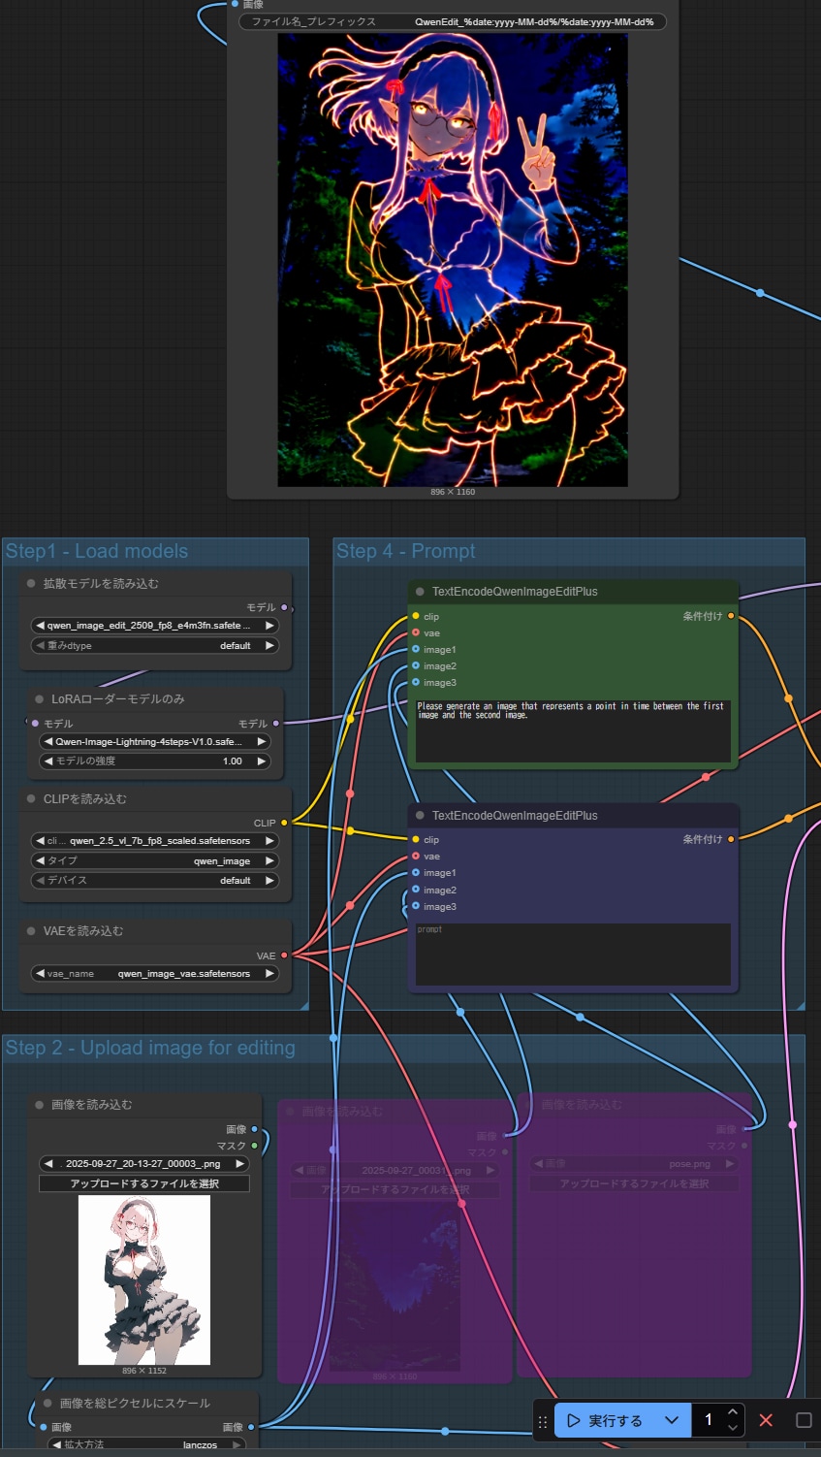The height and width of the screenshot is (1457, 821).
Task: Click the square icon beside the cancel X
Action: (x=804, y=1420)
